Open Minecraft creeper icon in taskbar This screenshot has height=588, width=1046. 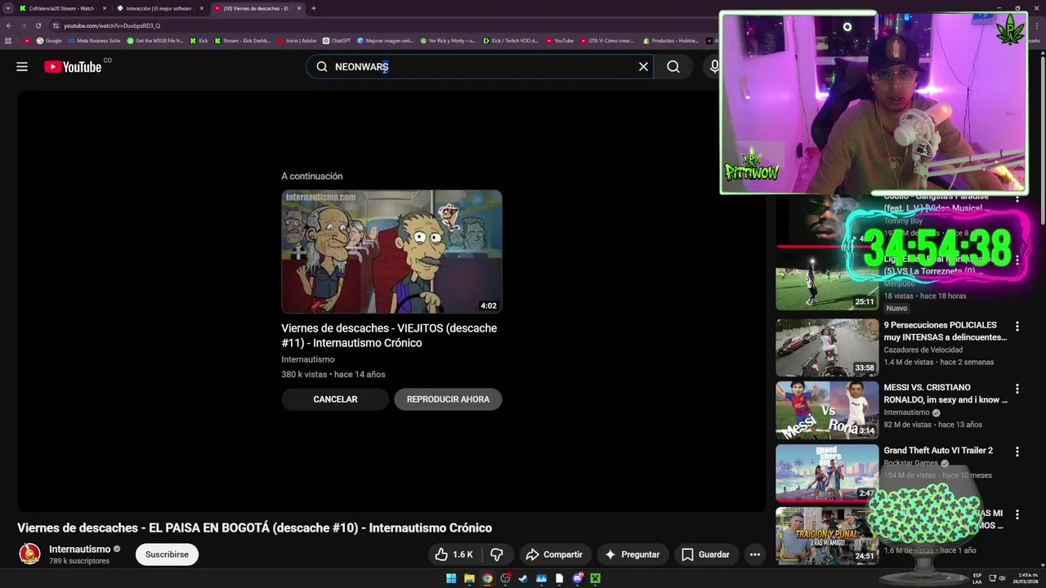tap(595, 578)
